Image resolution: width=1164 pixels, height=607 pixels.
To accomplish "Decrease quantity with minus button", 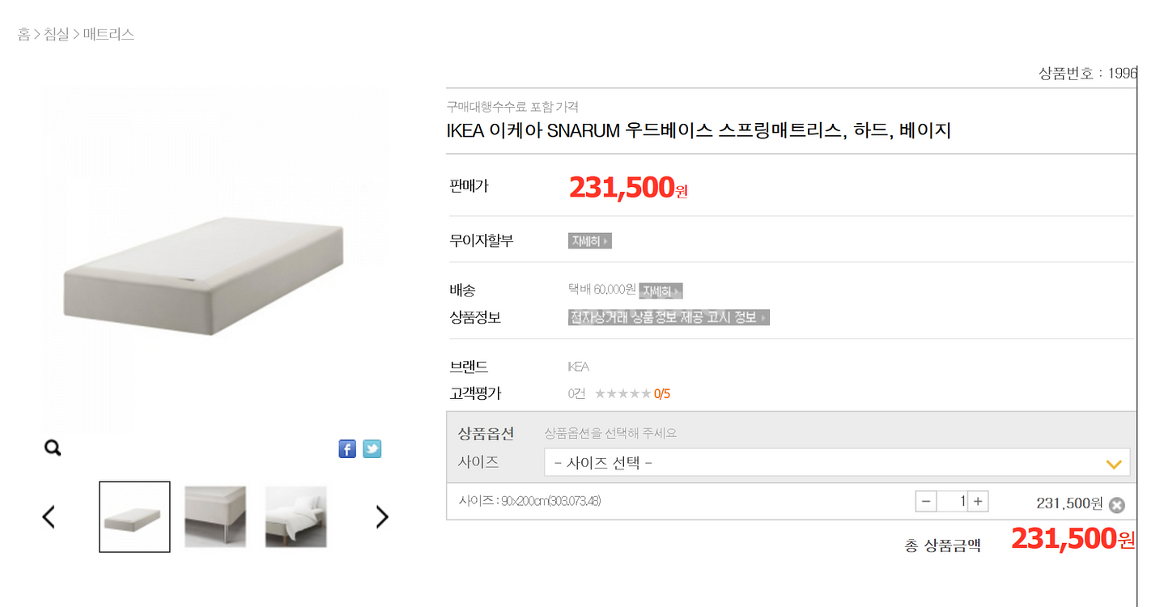I will pos(926,502).
